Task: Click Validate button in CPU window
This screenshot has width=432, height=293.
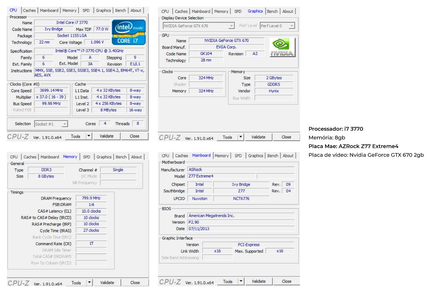Action: pos(107,136)
